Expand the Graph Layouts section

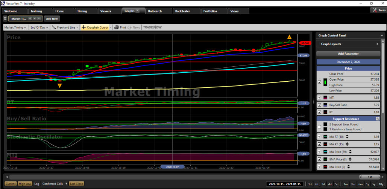(377, 44)
